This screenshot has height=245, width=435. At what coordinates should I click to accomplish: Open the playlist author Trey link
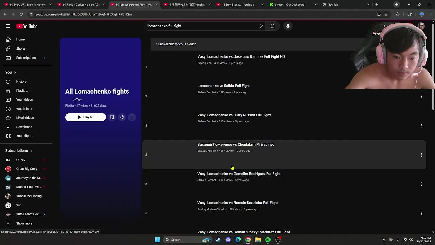[x=79, y=100]
